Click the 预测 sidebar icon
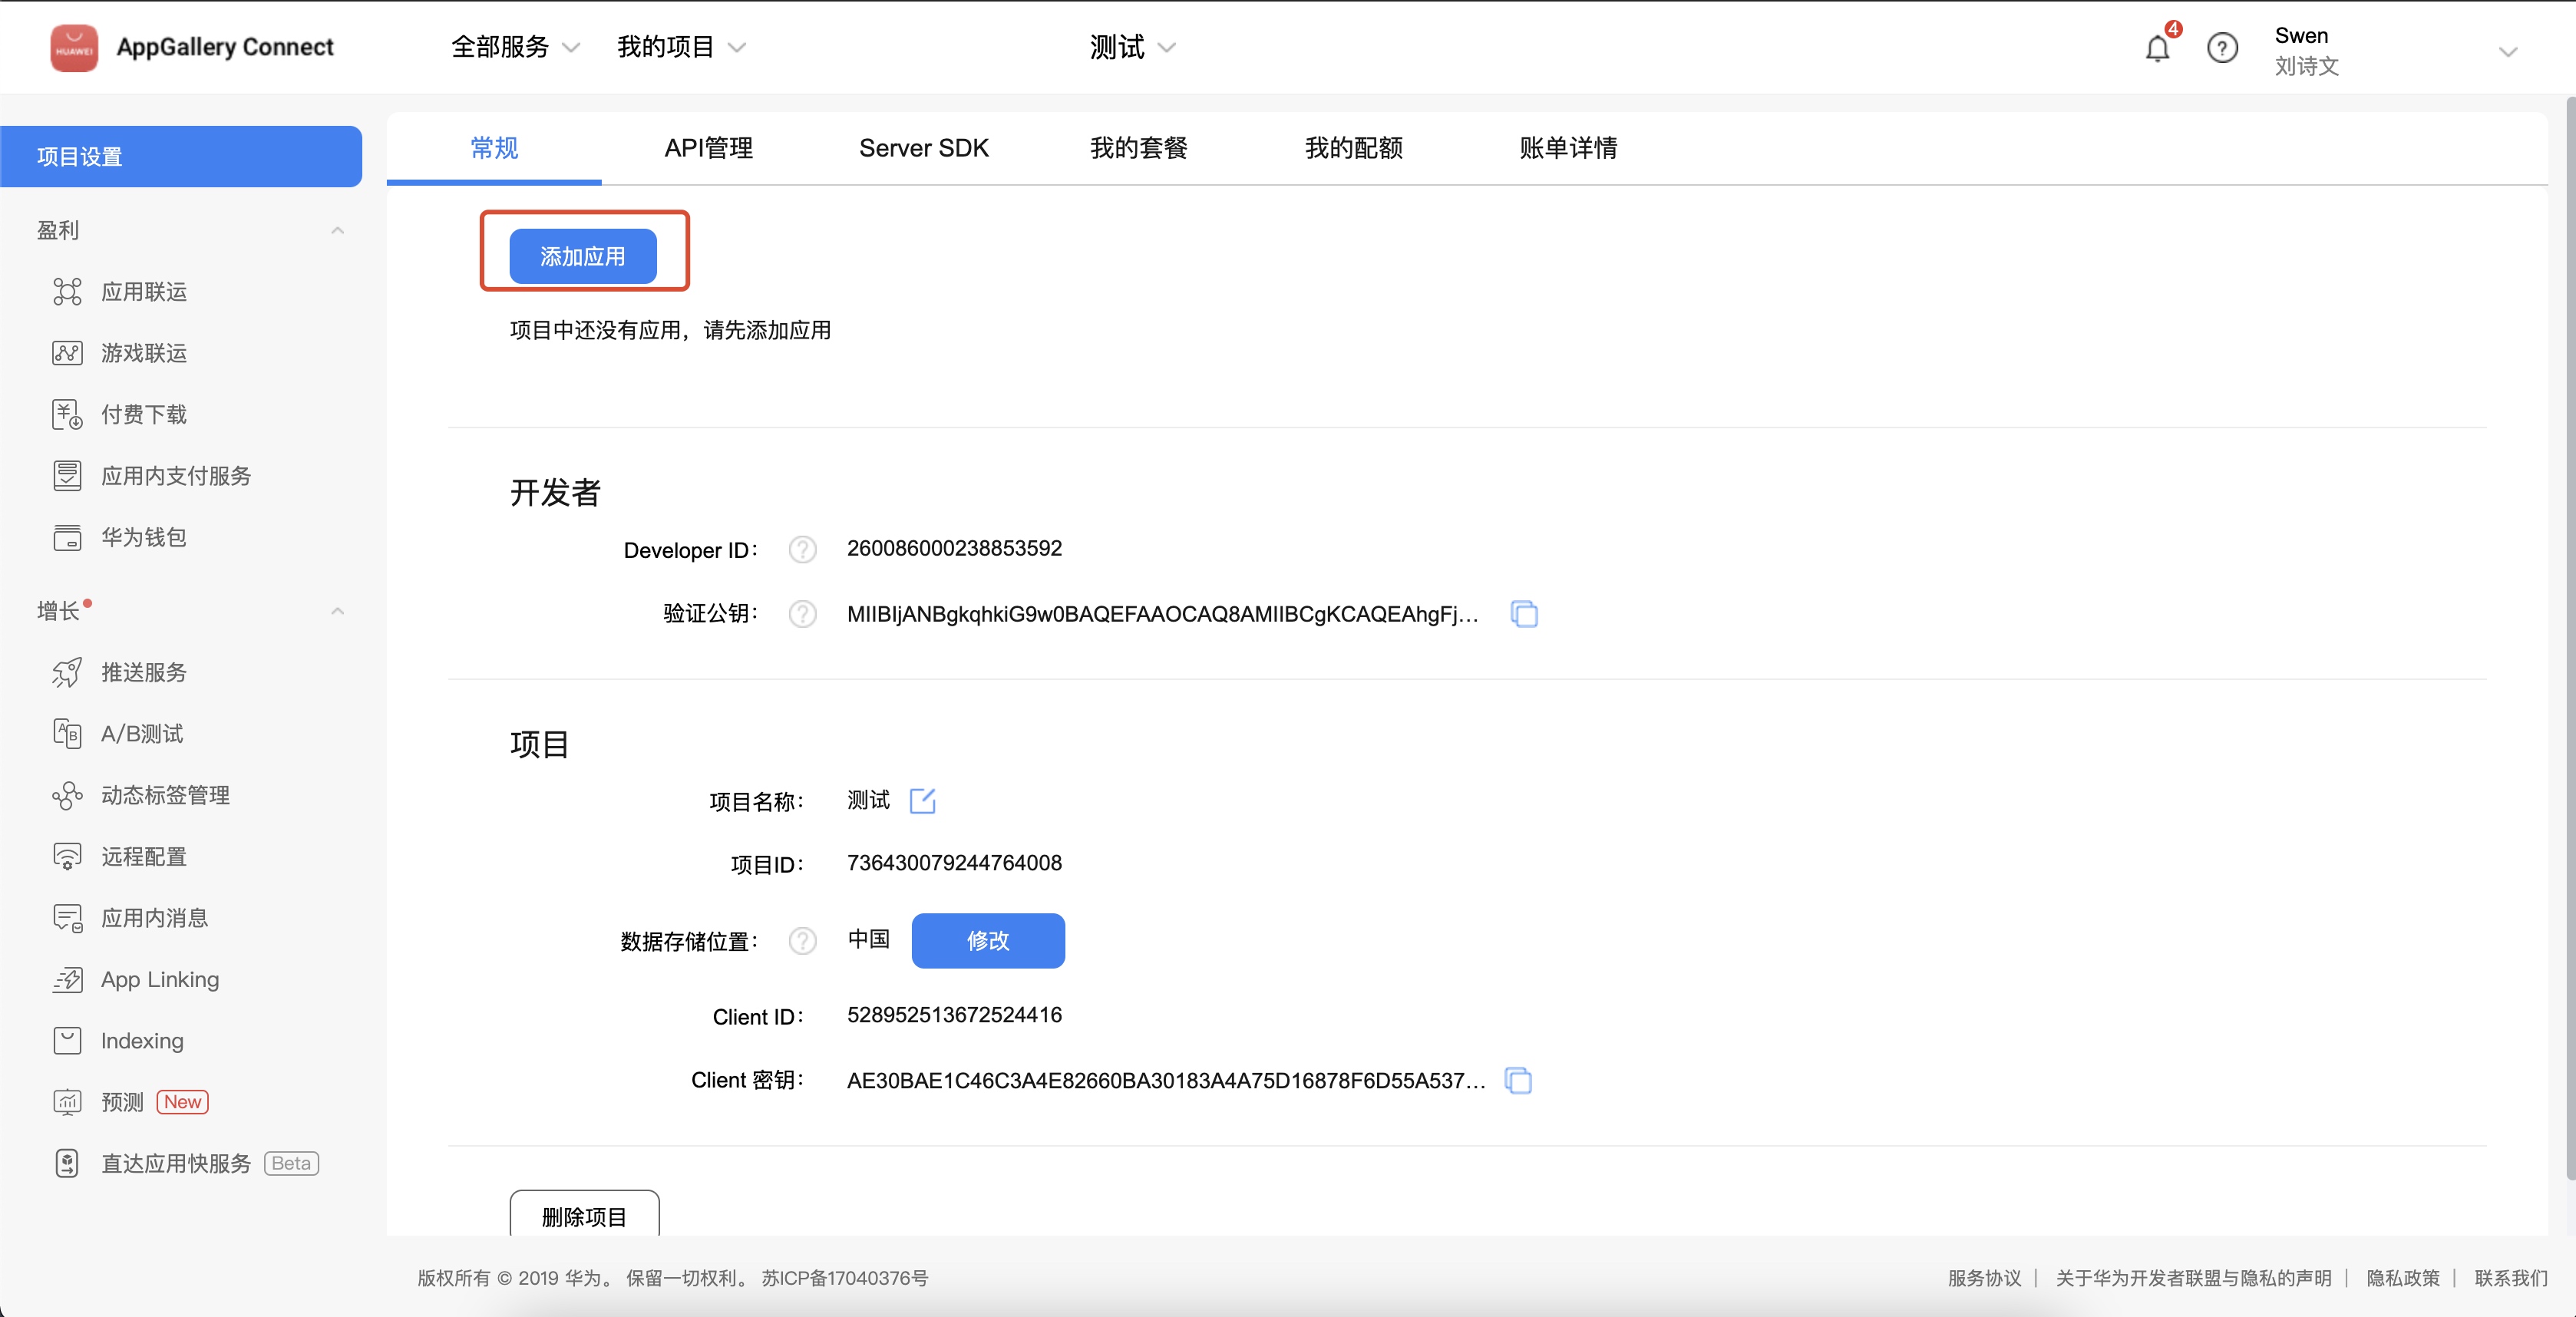Screen dimensions: 2576x1317 coord(67,1102)
